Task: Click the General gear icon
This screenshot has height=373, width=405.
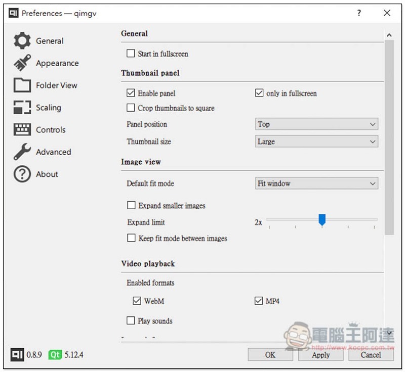Action: click(x=22, y=41)
